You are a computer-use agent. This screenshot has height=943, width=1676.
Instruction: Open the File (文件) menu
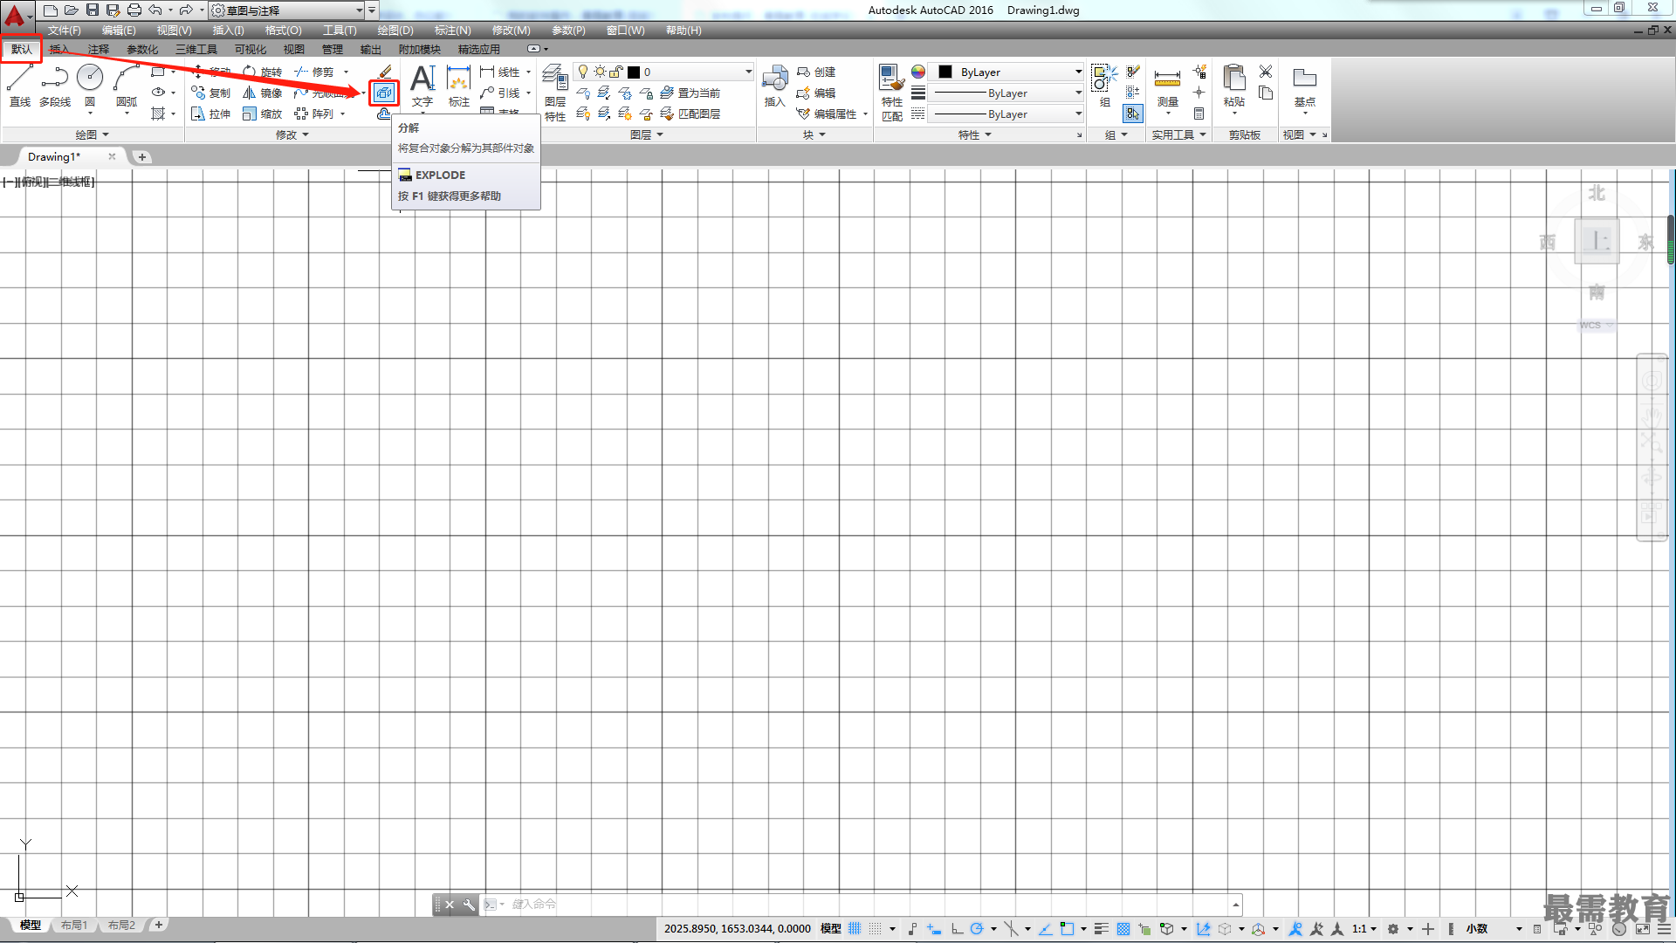[x=64, y=31]
